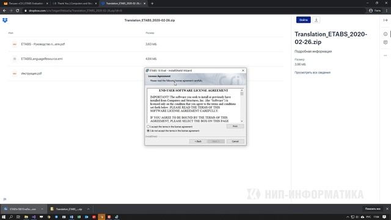The image size is (391, 220).
Task: Click the browser address bar URL
Action: (x=75, y=11)
